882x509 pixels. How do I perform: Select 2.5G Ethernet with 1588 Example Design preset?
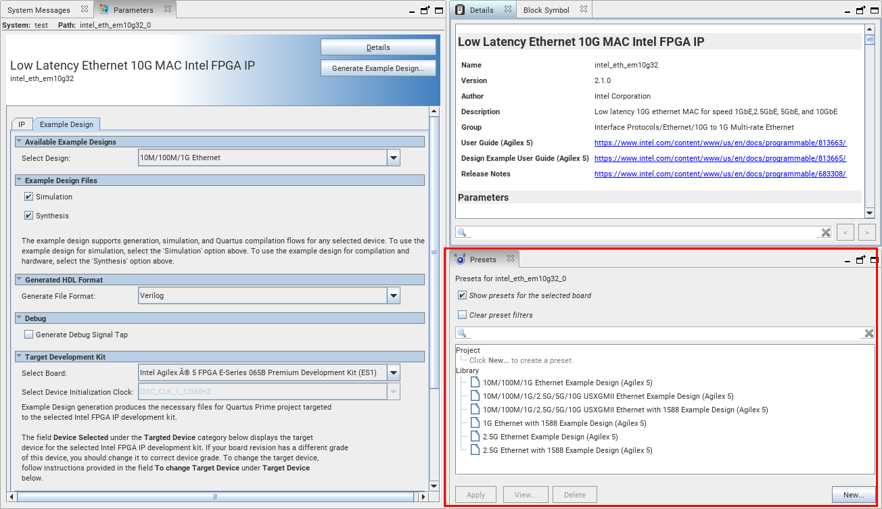tap(567, 450)
